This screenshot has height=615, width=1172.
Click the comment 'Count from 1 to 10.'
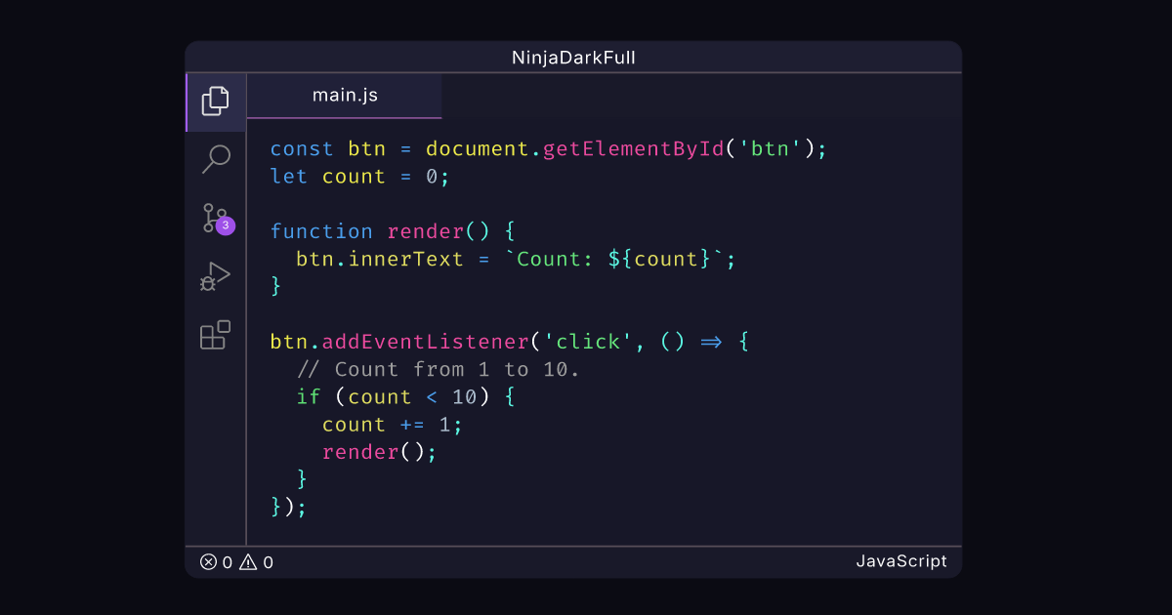(439, 369)
